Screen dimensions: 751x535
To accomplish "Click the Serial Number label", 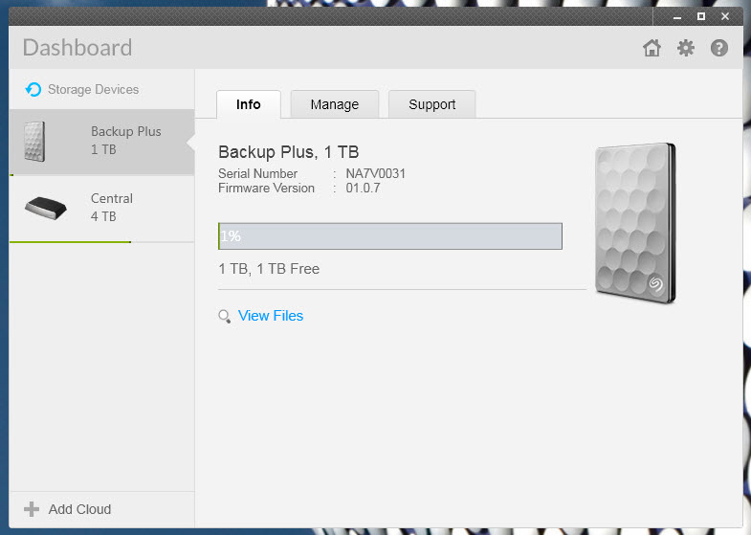I will (257, 173).
